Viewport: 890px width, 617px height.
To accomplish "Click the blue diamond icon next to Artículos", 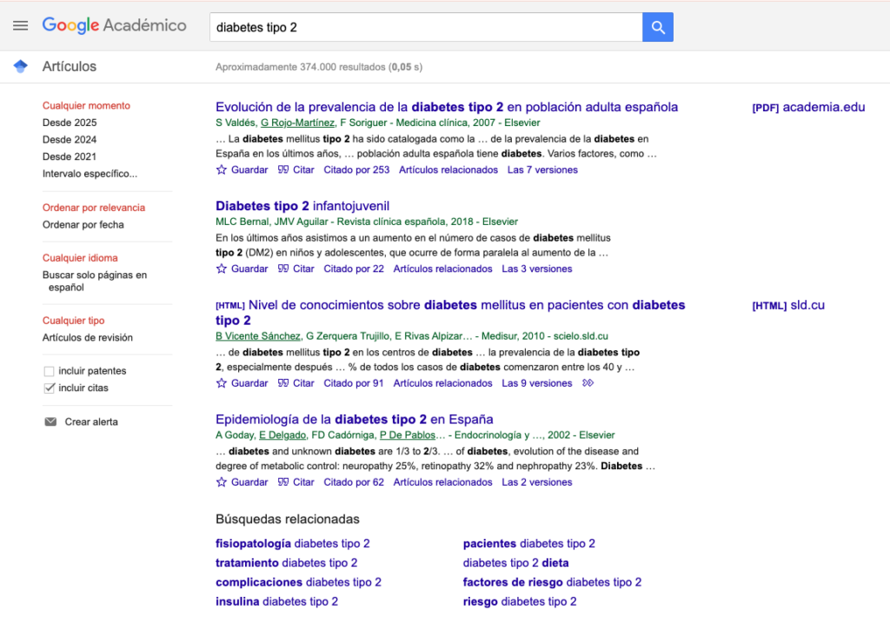I will [19, 66].
